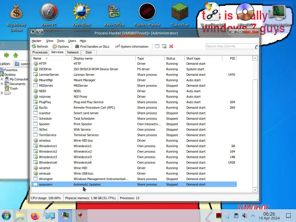Switch to the Network tab
Image resolution: width=296 pixels, height=222 pixels.
click(x=73, y=52)
